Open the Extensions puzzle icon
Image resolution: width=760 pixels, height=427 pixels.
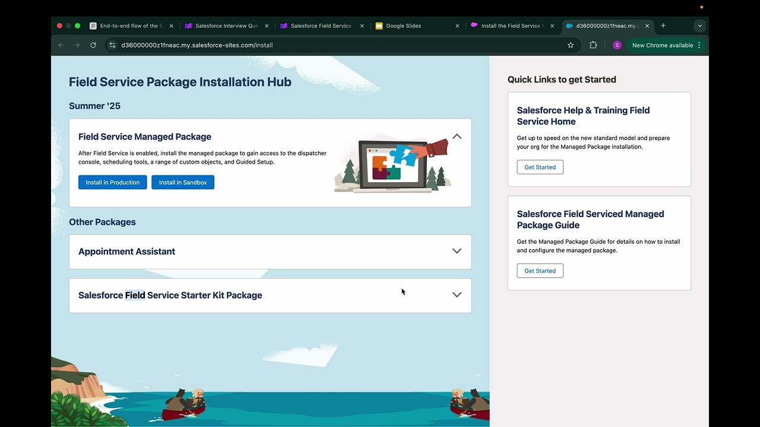[x=593, y=45]
